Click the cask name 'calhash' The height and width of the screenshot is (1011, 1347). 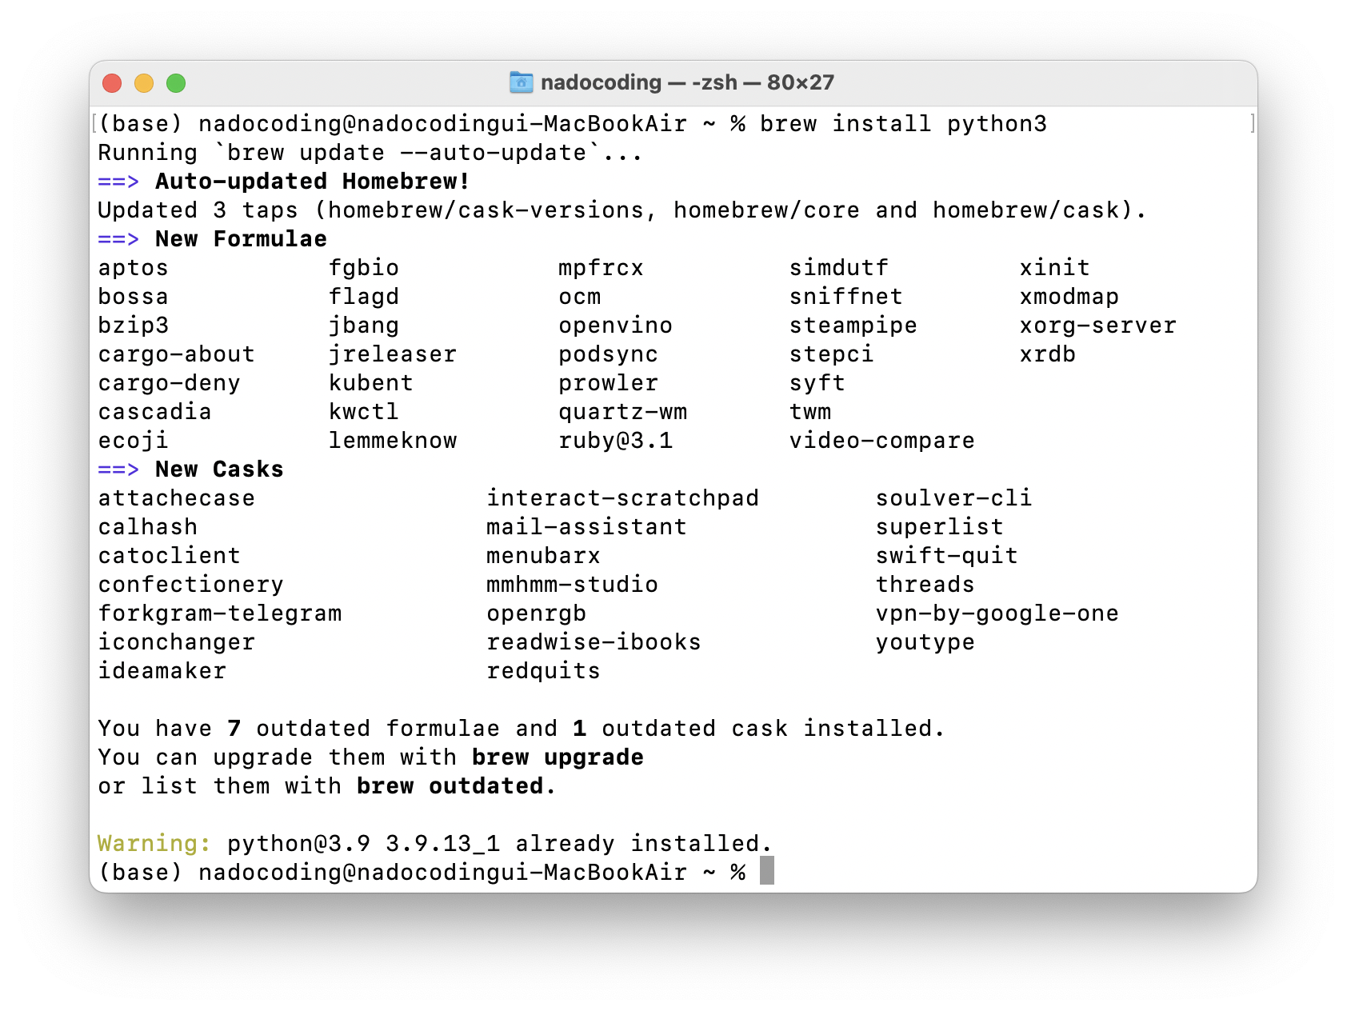click(147, 527)
